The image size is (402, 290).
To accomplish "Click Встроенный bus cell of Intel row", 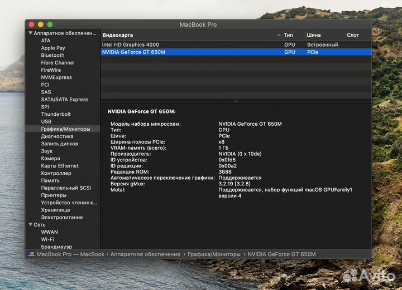I will coord(323,45).
